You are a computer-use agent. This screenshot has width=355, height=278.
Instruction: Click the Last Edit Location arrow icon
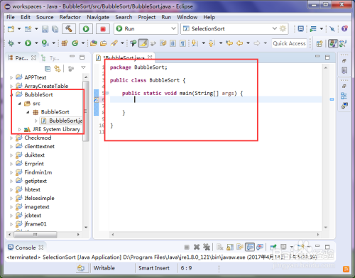229,43
